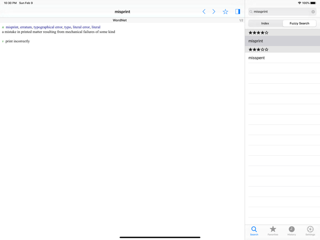Follow the misprint synonym link
This screenshot has width=320, height=240.
(x=12, y=27)
